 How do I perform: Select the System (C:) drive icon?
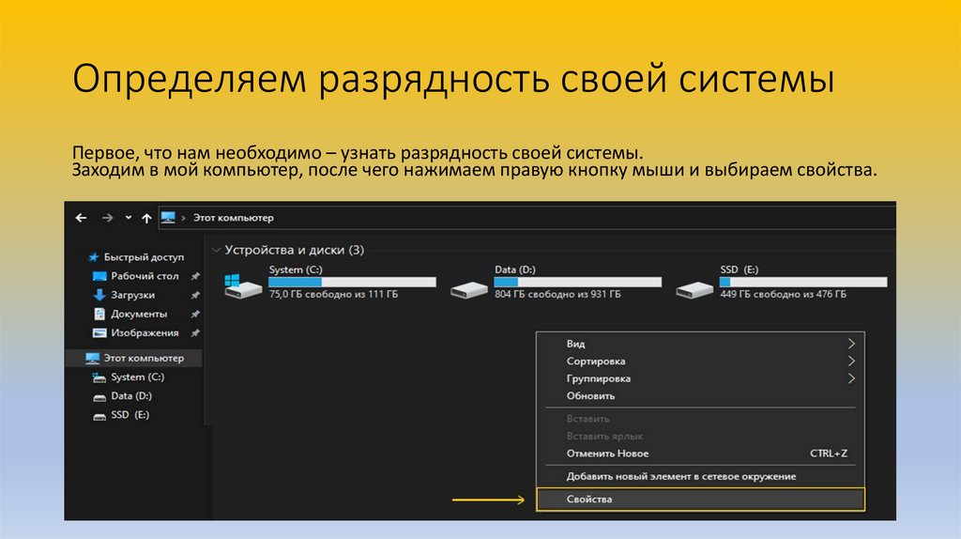pos(243,285)
